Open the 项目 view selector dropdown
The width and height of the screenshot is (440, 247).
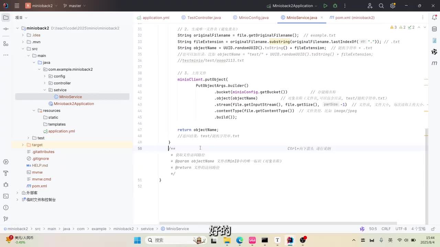[21, 17]
